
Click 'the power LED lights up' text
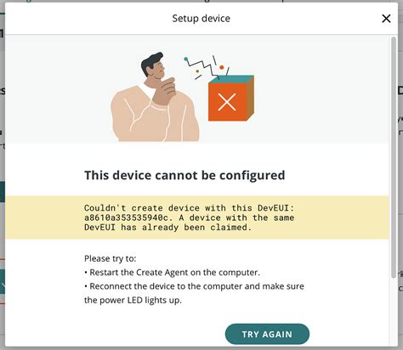click(x=133, y=300)
